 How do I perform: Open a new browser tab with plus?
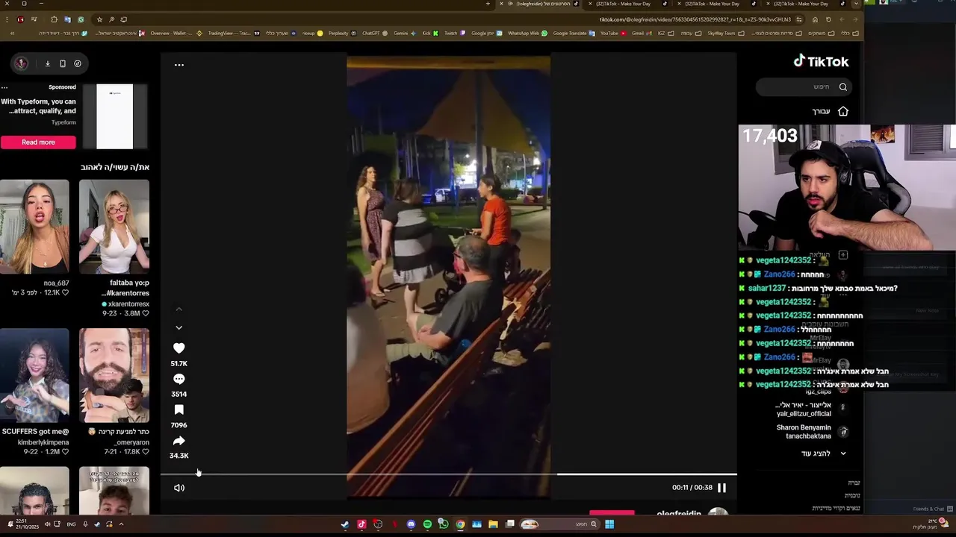pos(488,4)
